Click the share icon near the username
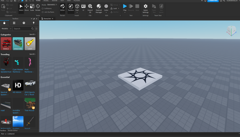Image resolution: width=240 pixels, height=137 pixels. (224, 1)
